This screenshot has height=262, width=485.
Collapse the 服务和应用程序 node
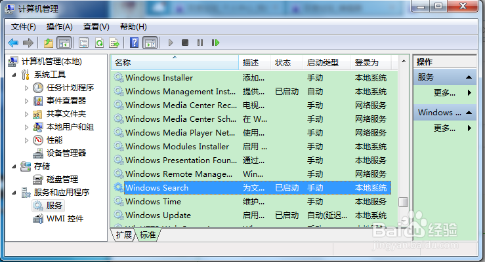(14, 193)
